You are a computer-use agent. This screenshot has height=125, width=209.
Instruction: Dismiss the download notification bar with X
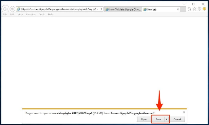pyautogui.click(x=184, y=112)
